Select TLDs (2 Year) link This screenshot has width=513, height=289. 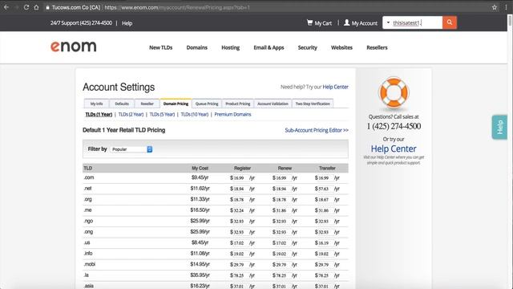(x=131, y=114)
